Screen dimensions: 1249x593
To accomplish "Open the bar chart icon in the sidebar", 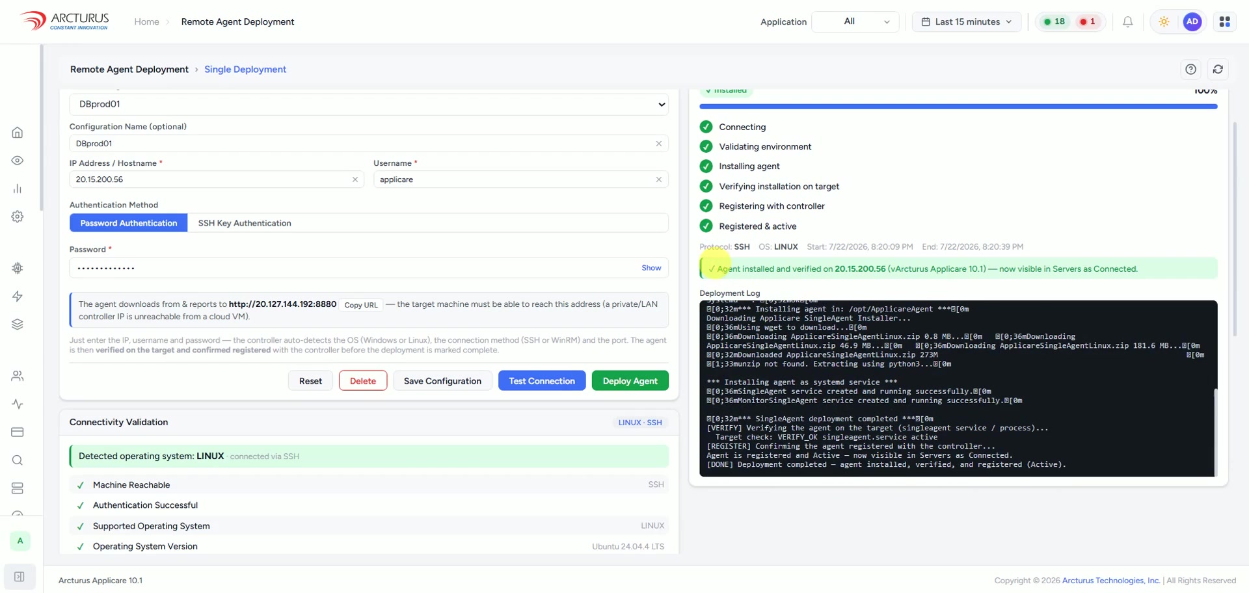I will (x=18, y=189).
